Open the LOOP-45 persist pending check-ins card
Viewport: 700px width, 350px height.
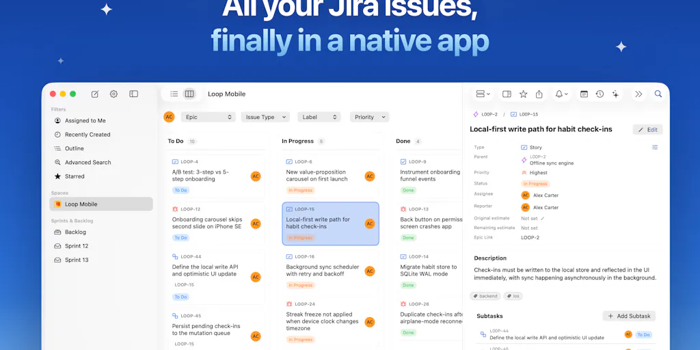(x=216, y=329)
